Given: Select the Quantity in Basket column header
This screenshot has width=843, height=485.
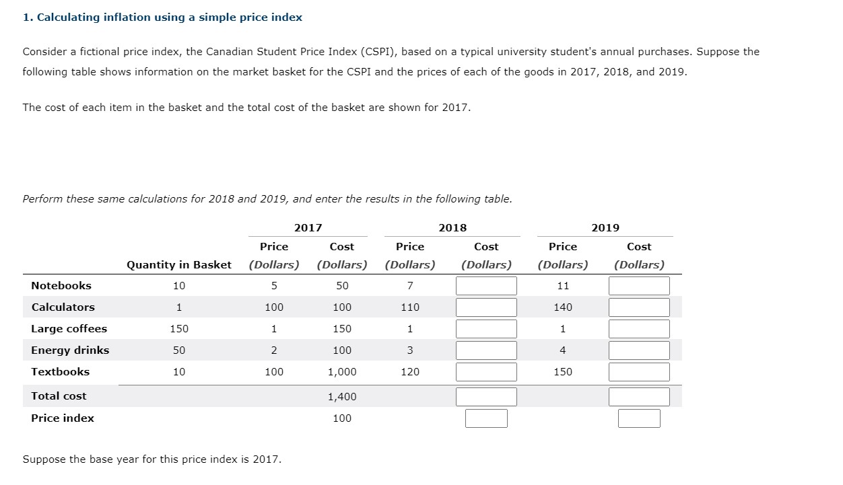Looking at the screenshot, I should [x=178, y=264].
